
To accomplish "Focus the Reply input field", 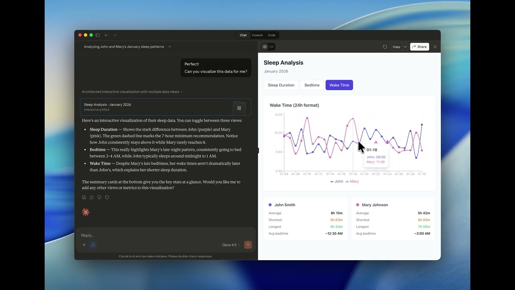I will 165,235.
